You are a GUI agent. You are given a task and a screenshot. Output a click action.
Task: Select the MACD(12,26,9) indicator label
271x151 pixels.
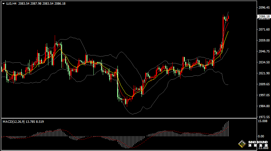[x=13, y=122]
